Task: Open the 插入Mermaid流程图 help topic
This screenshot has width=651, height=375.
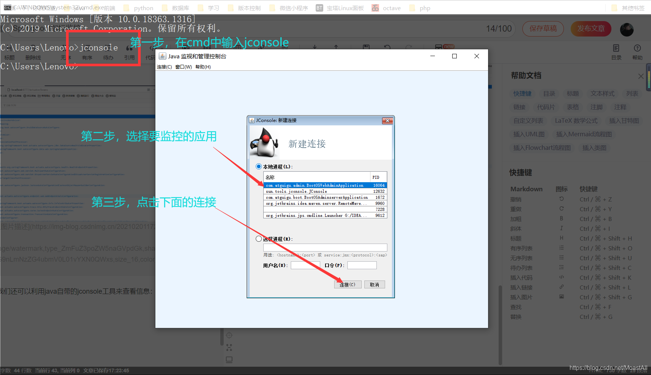Action: tap(584, 134)
